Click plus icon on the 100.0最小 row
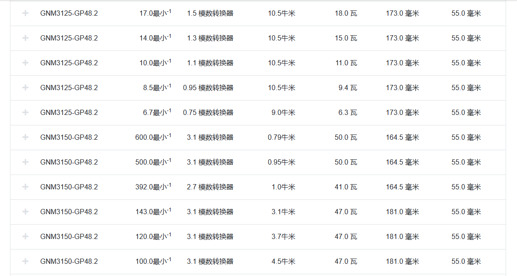This screenshot has height=276, width=517. (25, 261)
